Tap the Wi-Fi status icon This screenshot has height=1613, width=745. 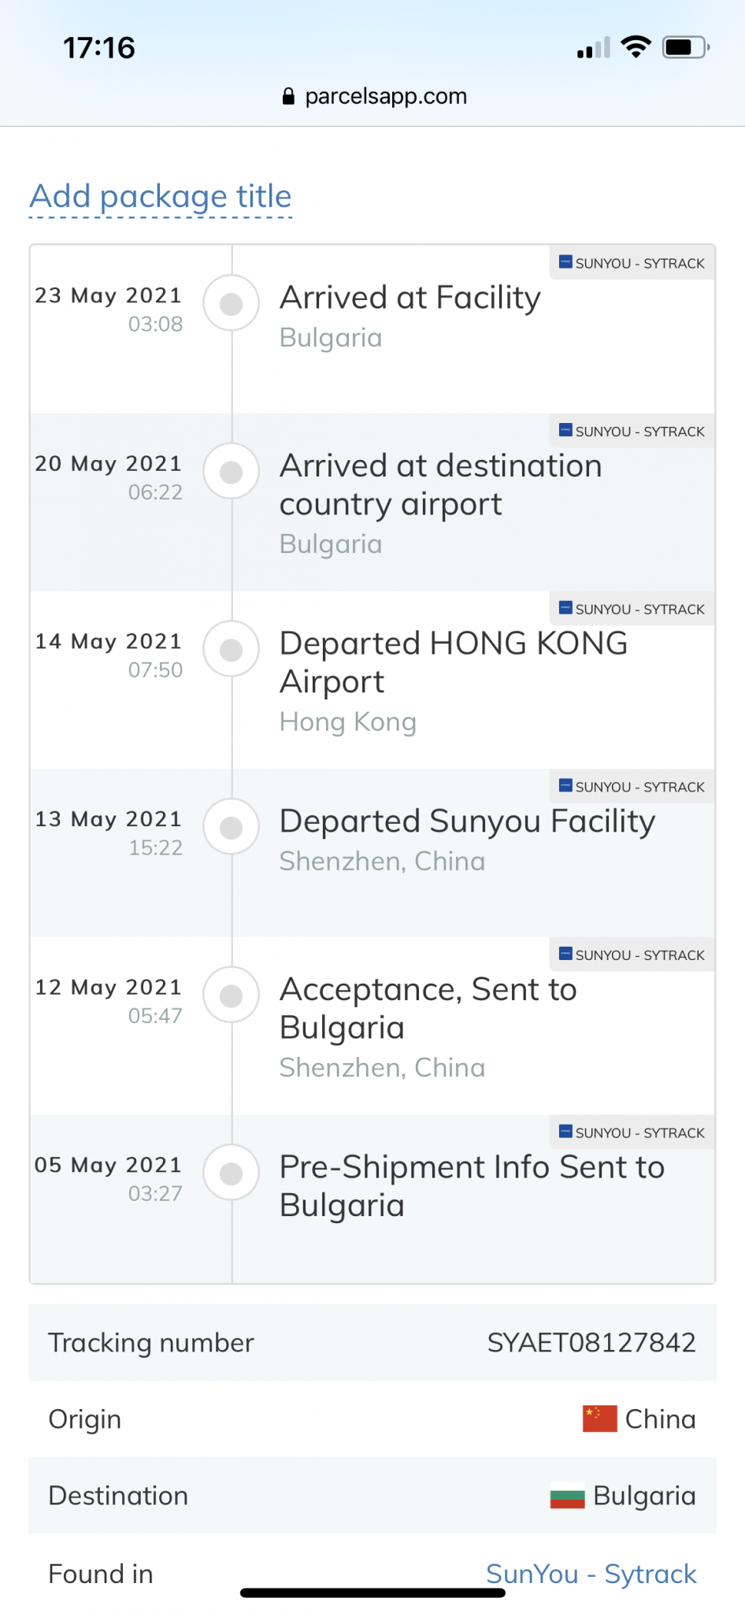(636, 47)
